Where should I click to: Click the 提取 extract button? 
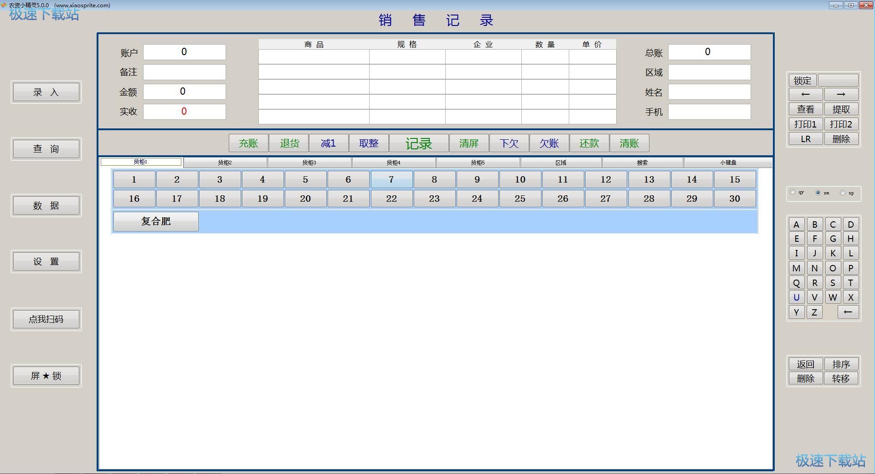[x=841, y=109]
